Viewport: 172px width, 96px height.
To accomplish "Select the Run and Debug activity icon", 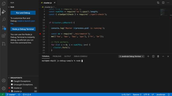I will coord(3,11).
